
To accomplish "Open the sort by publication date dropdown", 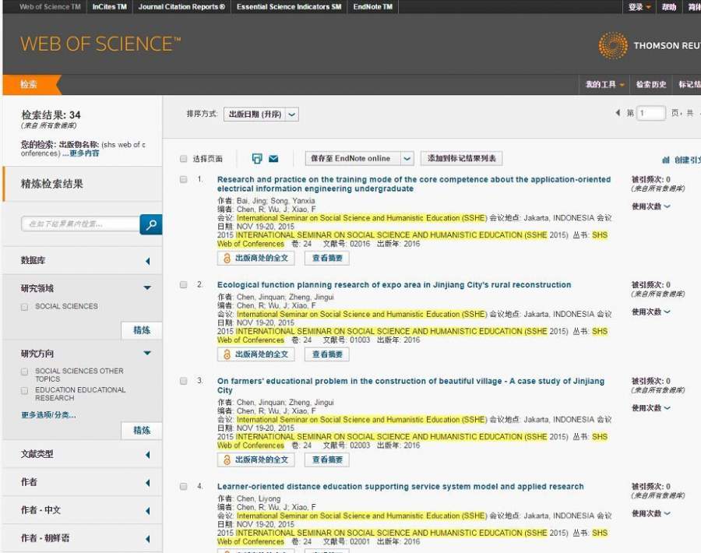I will [261, 114].
